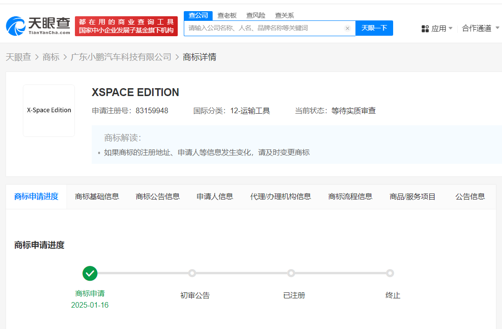Select the 查公司 search type option
The width and height of the screenshot is (502, 329).
tap(198, 15)
